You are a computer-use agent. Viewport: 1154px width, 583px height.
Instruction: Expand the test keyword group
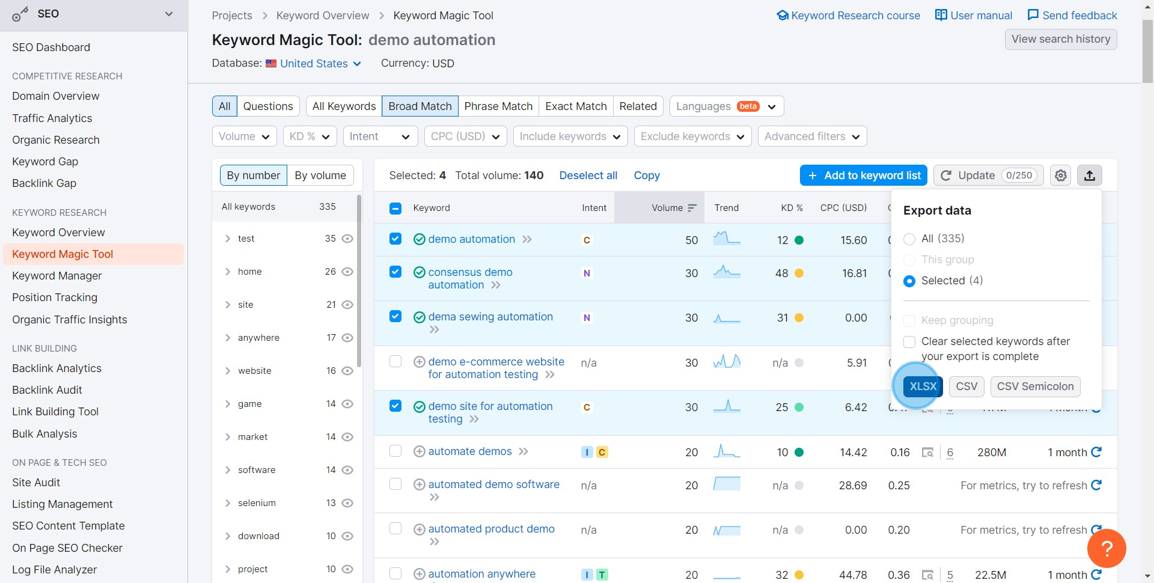[x=228, y=239]
